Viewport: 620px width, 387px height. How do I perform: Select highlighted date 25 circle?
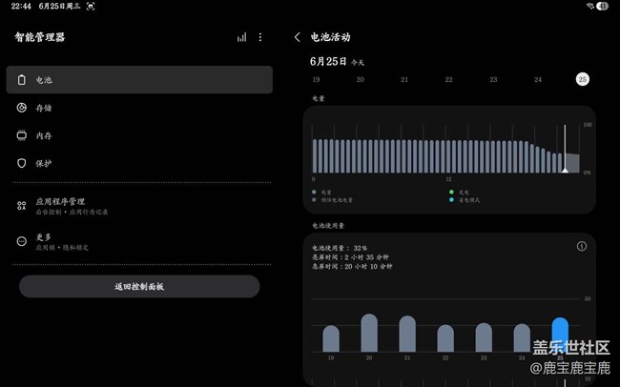(x=582, y=79)
